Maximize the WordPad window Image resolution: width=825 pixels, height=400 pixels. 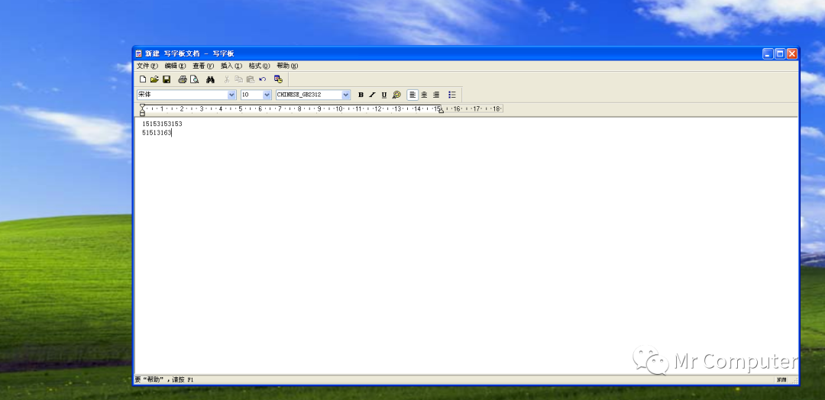tap(780, 53)
